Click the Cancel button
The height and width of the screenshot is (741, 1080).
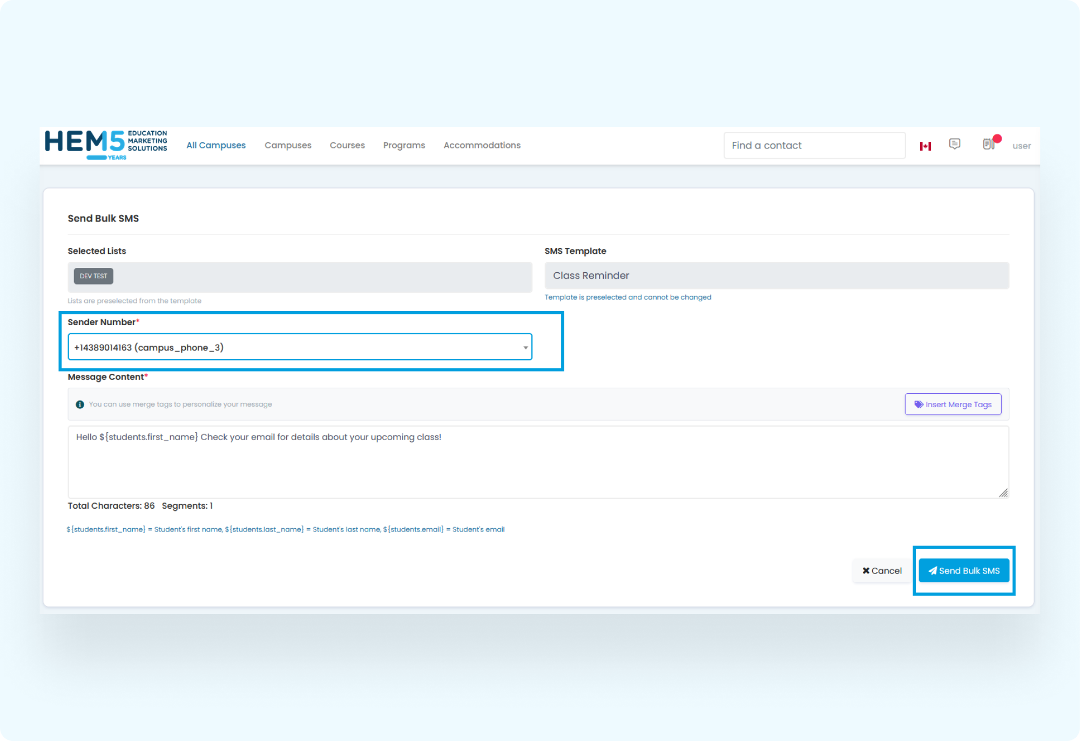pos(882,571)
